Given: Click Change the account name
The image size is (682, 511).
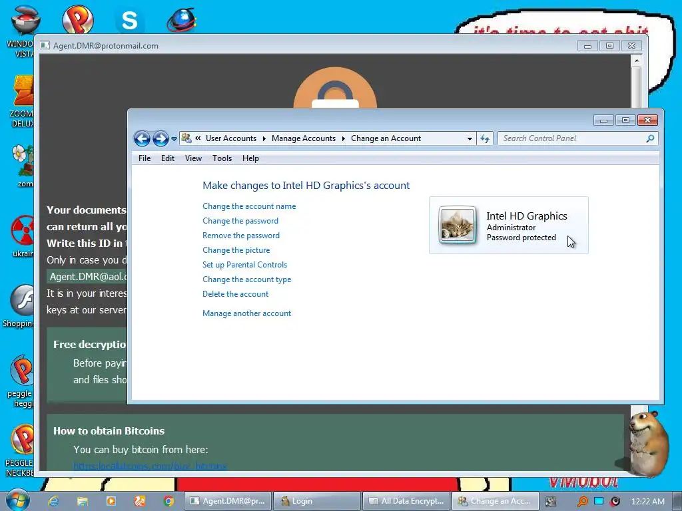Looking at the screenshot, I should [249, 206].
